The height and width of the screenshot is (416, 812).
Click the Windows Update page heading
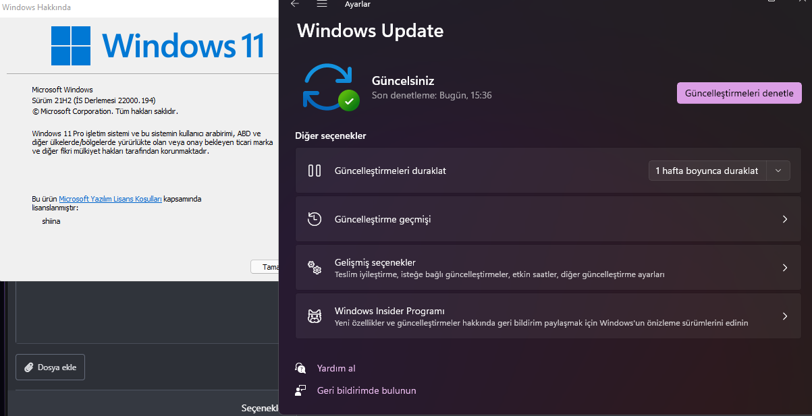pyautogui.click(x=371, y=30)
